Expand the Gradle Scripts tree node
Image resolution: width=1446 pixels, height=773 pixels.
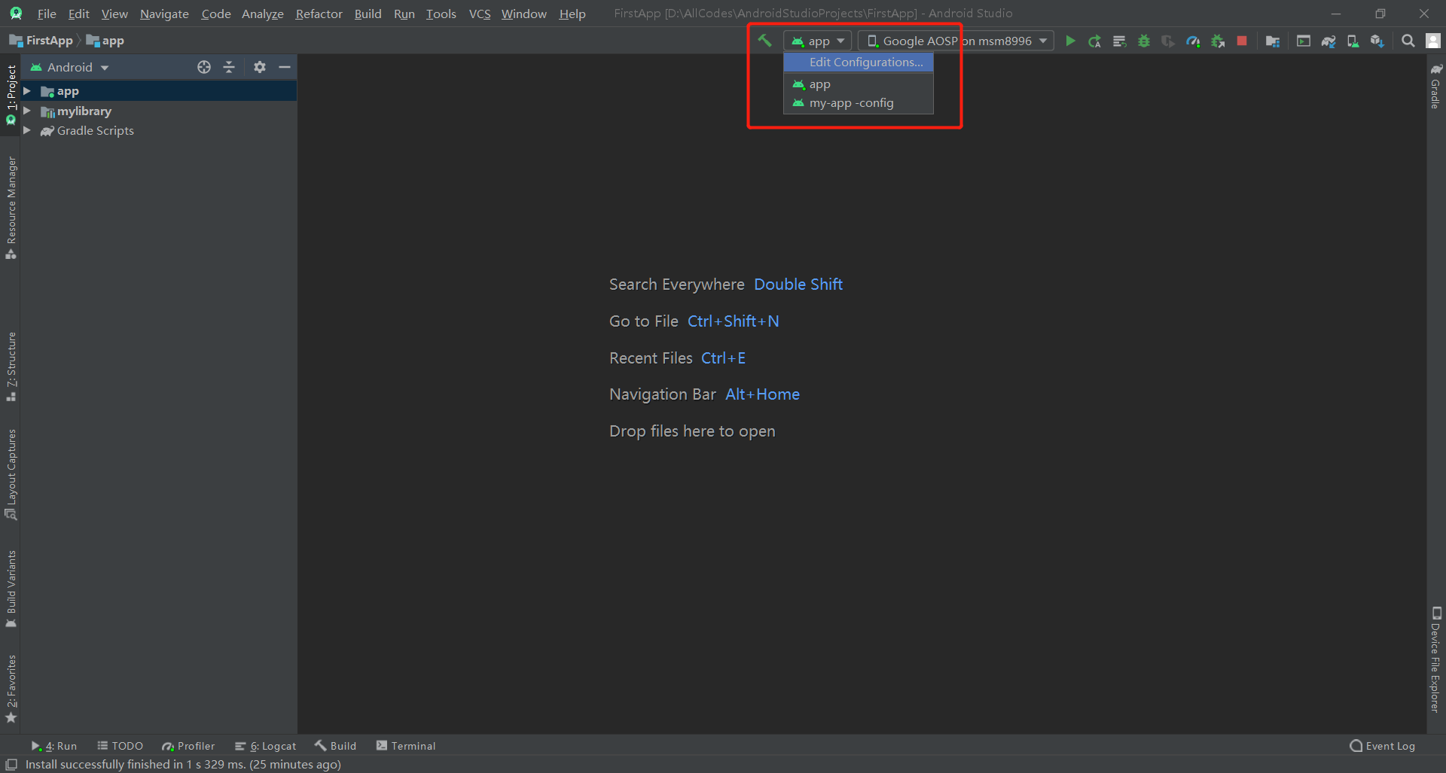[27, 130]
